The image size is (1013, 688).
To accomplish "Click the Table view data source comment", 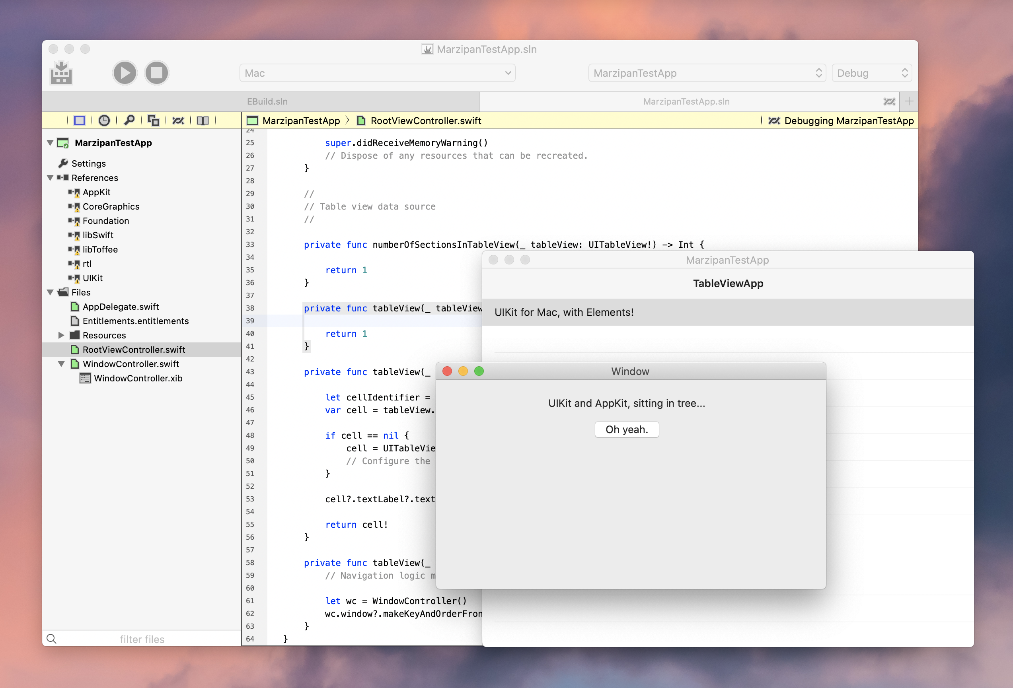I will pyautogui.click(x=370, y=206).
